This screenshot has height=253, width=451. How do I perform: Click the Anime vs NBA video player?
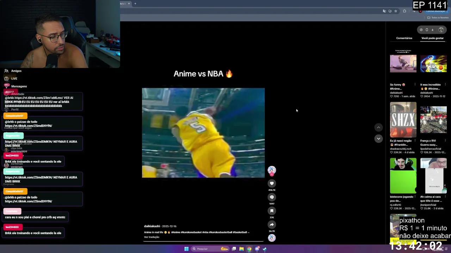tap(203, 133)
